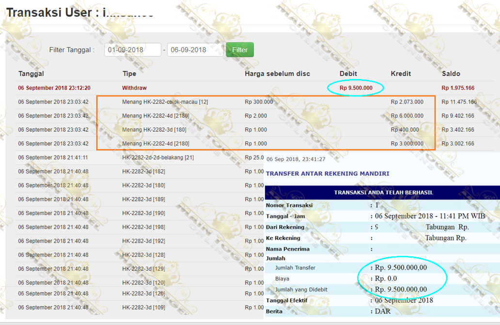
Task: Click the circled Rp 9.500.000 debit amount
Action: tap(356, 88)
